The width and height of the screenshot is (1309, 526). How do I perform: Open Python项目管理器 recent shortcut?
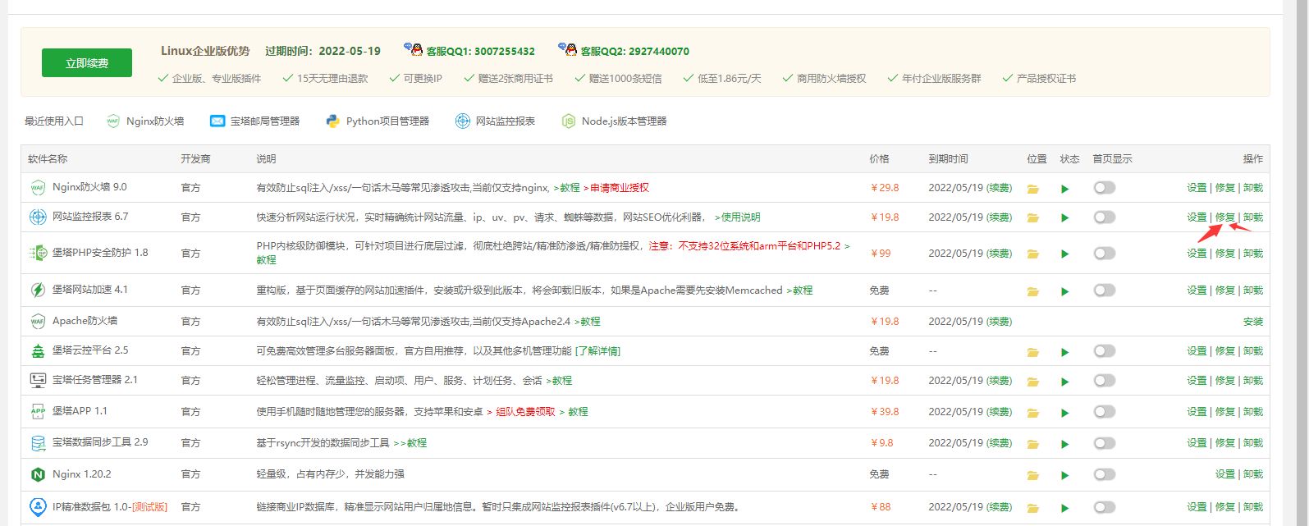coord(378,121)
